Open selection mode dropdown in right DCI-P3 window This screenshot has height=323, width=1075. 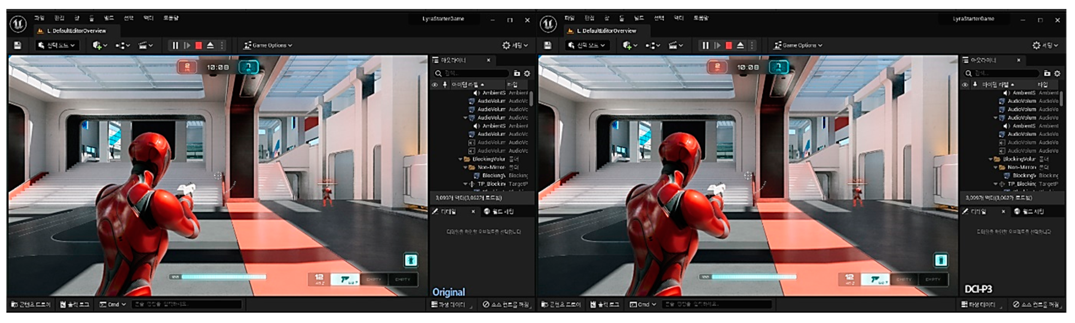coord(587,45)
